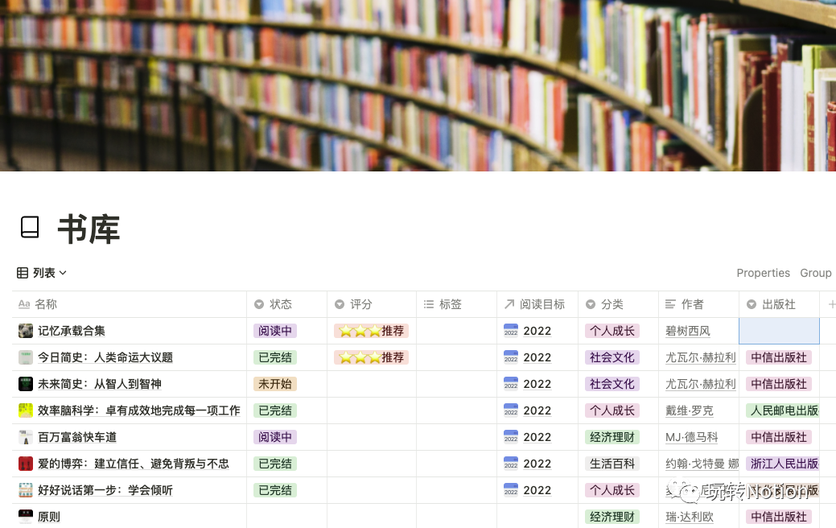
Task: Select the empty 出版社 cell for 记忆承载合集
Action: [x=779, y=331]
